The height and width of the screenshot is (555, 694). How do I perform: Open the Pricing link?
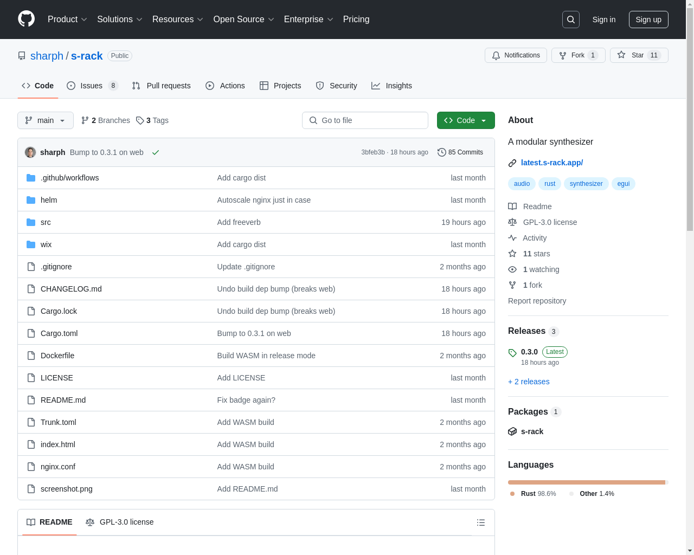[356, 20]
